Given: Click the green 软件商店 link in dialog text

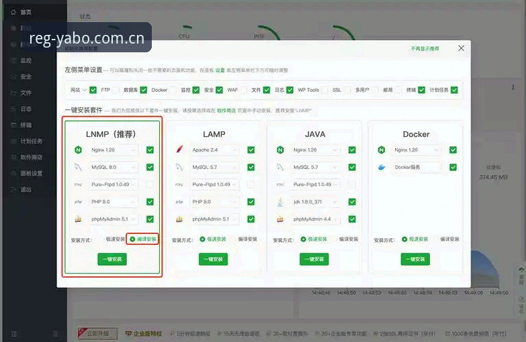Looking at the screenshot, I should 226,111.
